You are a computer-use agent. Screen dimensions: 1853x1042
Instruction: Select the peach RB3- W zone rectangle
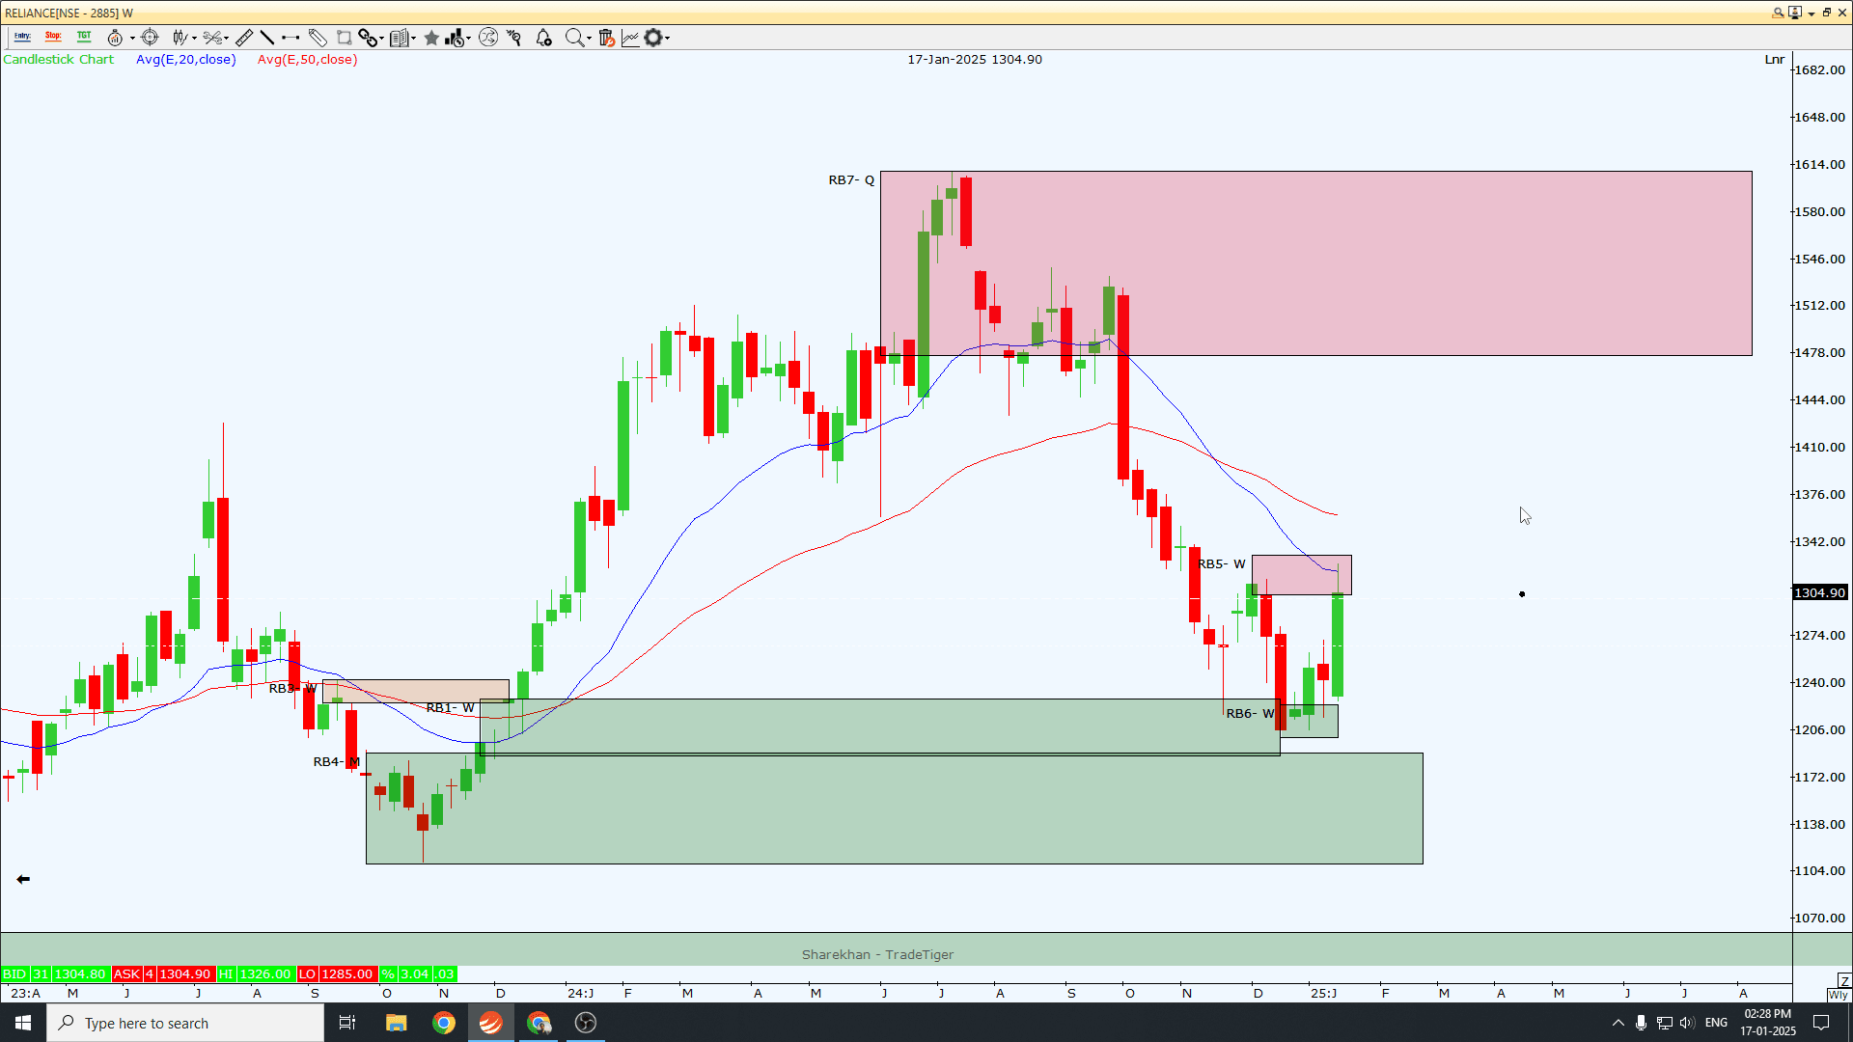click(415, 691)
